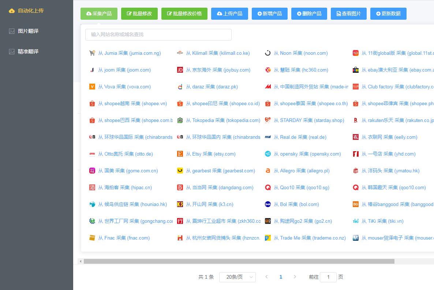Click the next page arrow

[295, 277]
